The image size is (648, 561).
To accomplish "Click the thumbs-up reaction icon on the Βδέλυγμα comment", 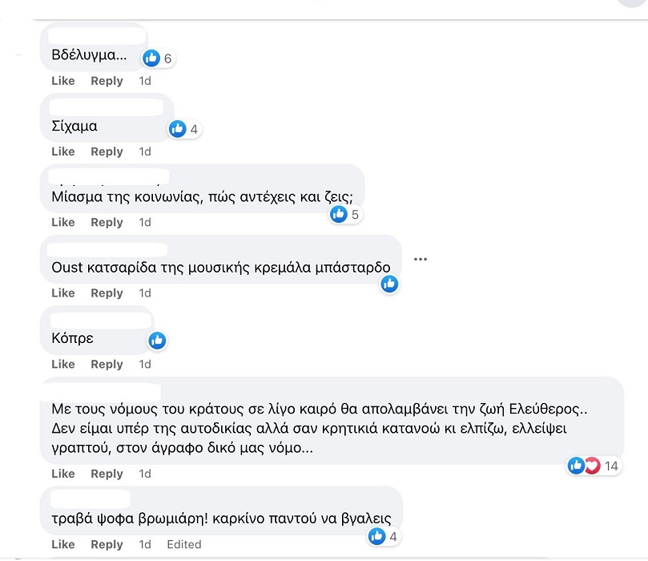I will tap(151, 58).
